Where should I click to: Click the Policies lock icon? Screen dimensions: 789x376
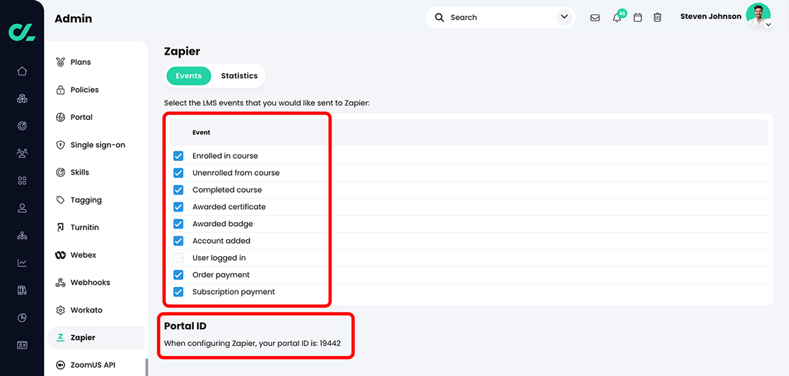click(x=60, y=90)
